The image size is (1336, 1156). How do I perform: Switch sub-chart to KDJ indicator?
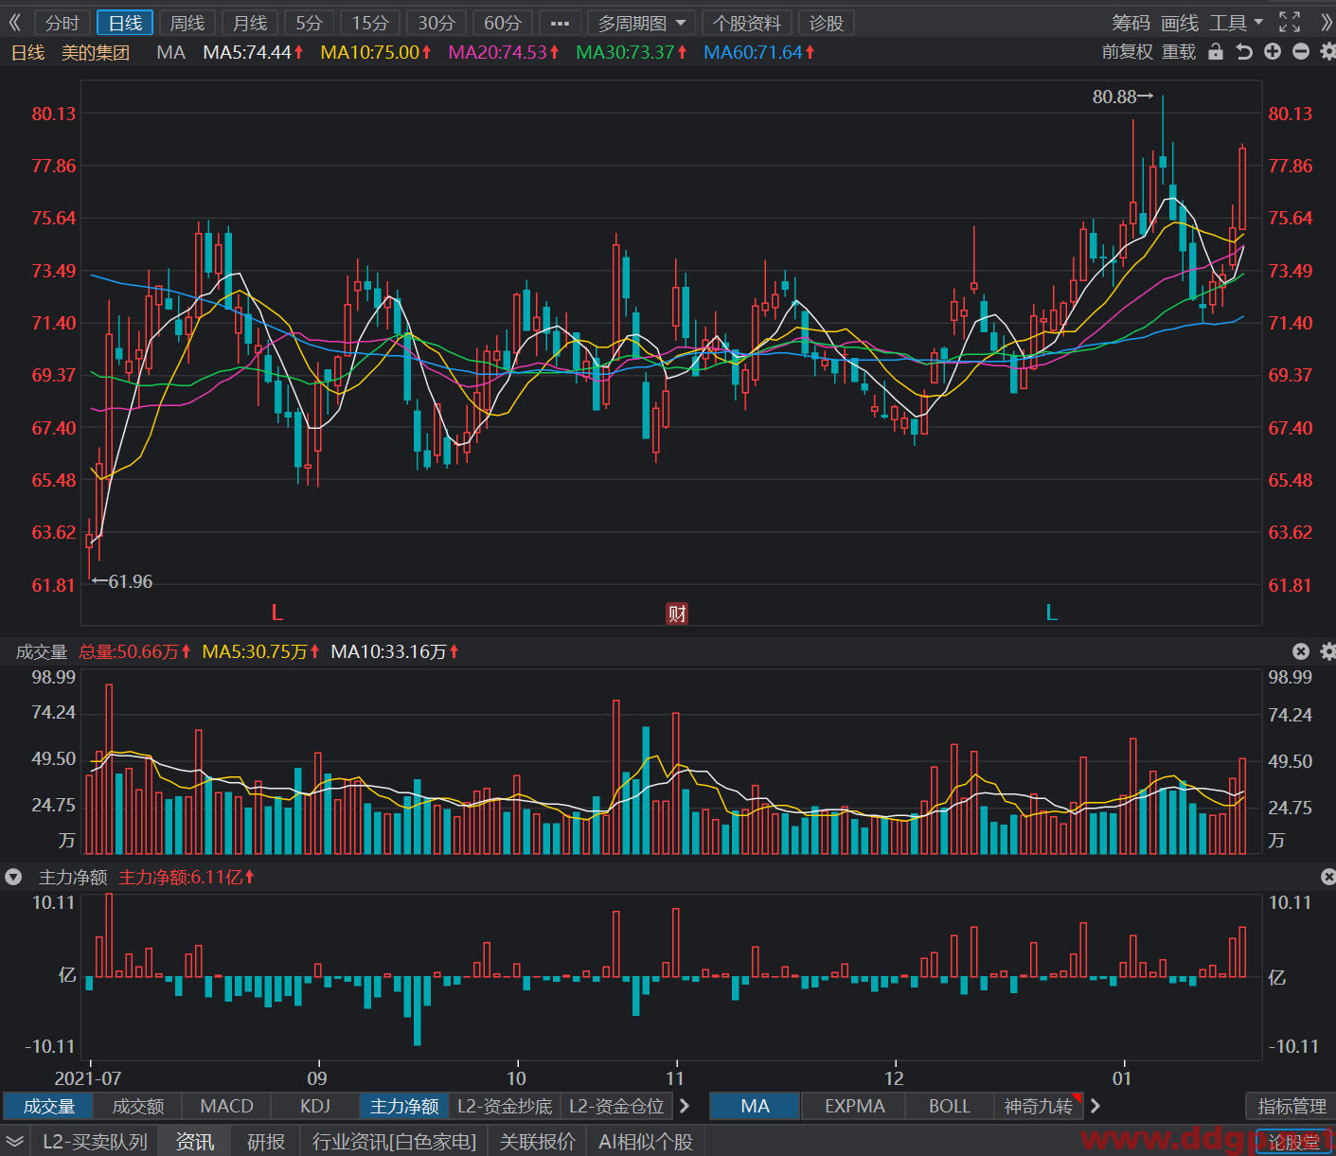pos(315,1106)
